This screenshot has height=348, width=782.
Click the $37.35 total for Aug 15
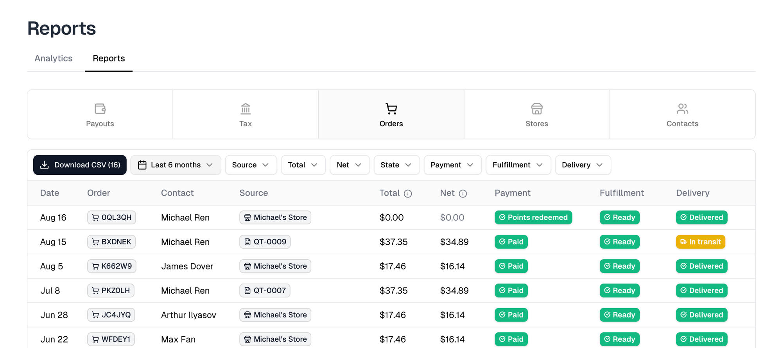[x=393, y=242]
